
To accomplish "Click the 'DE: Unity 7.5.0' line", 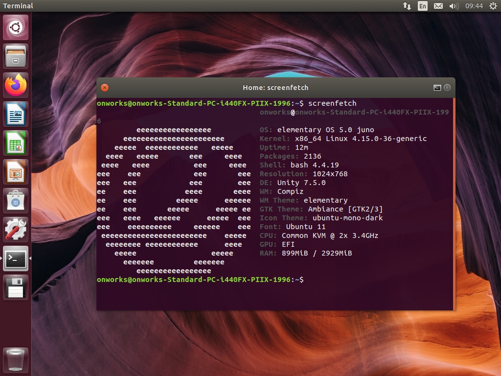I will 293,183.
